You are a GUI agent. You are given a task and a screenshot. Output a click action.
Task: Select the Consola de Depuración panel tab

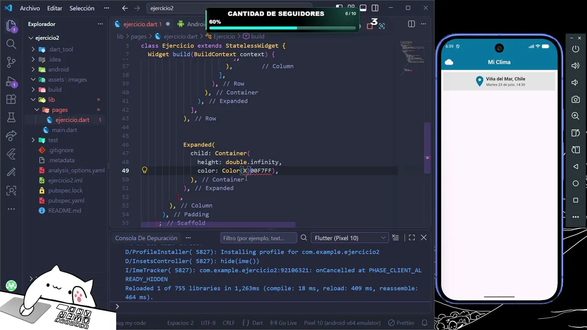pyautogui.click(x=146, y=238)
